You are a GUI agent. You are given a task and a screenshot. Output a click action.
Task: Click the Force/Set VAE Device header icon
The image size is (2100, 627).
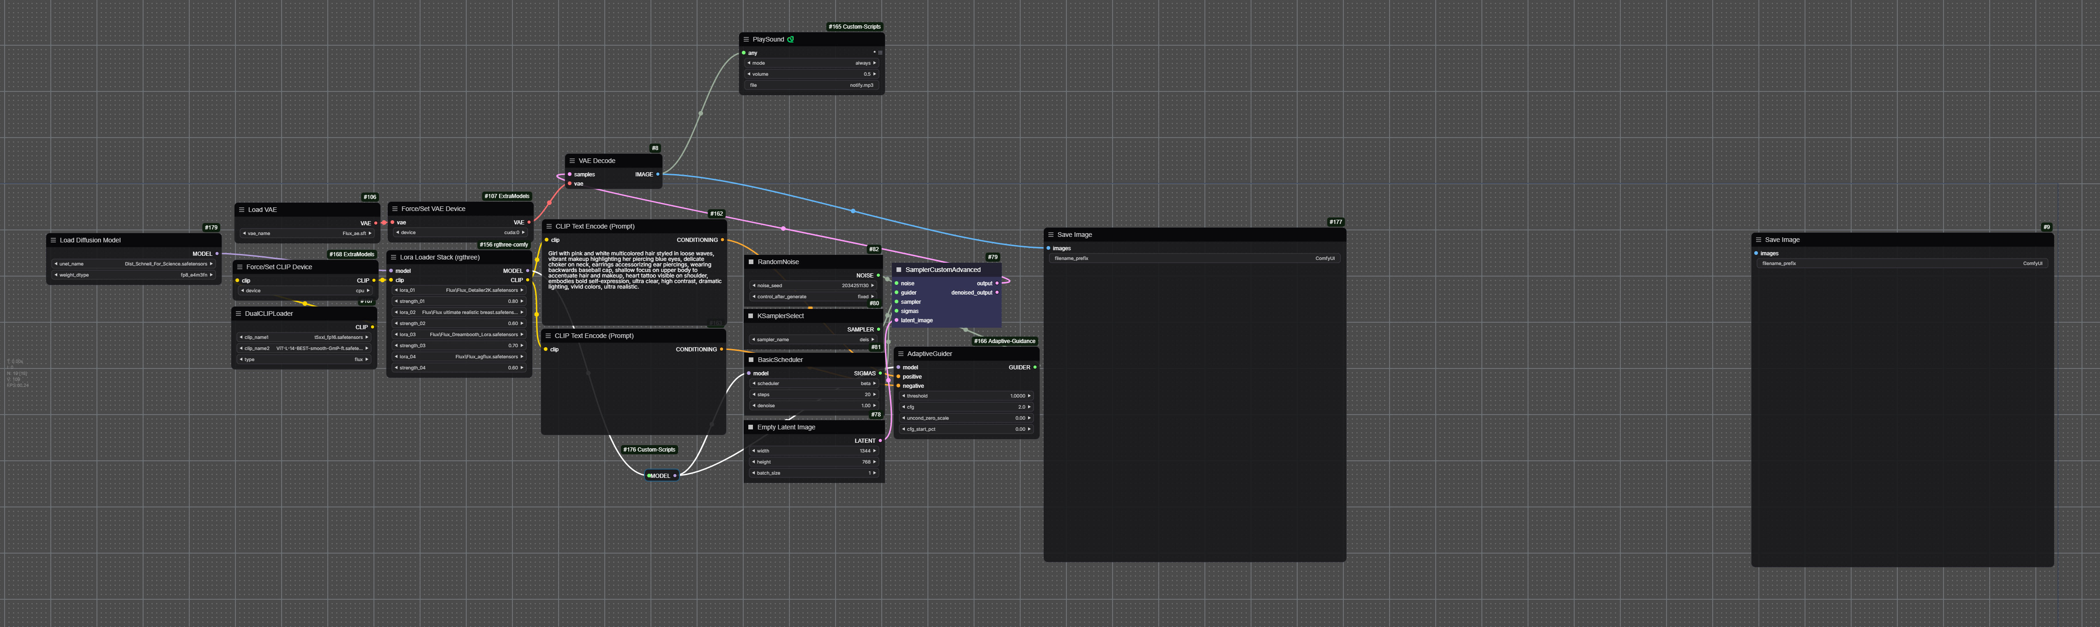click(x=395, y=209)
